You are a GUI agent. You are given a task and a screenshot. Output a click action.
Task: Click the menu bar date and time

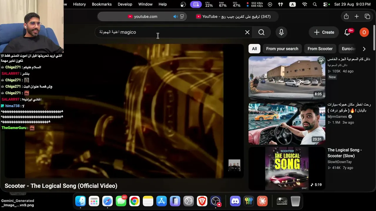point(352,4)
